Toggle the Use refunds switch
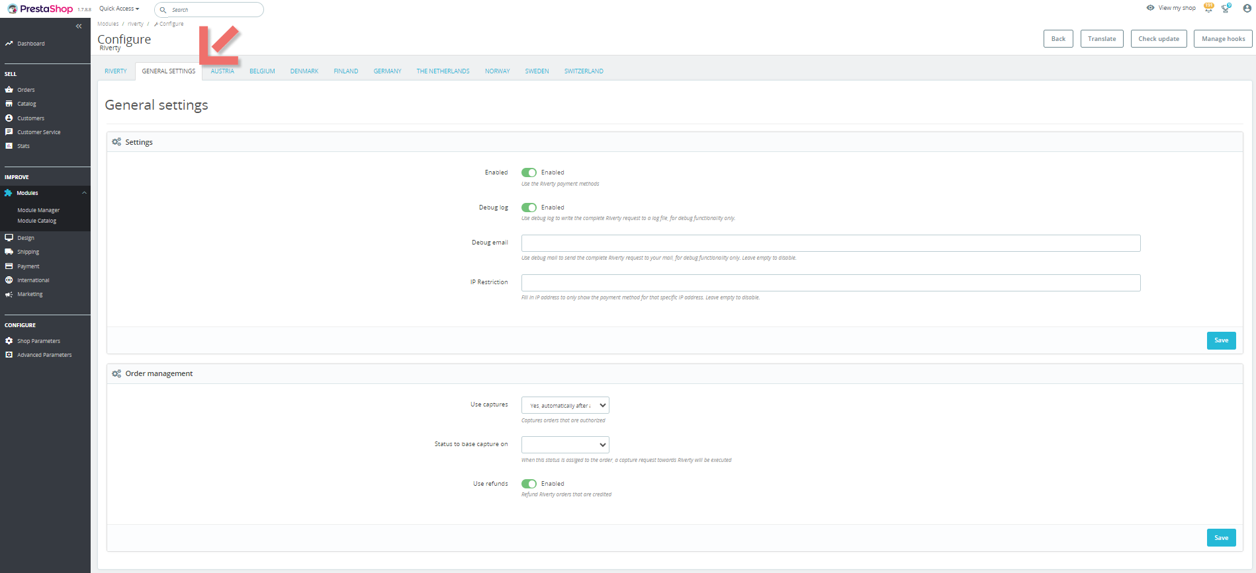This screenshot has width=1256, height=573. [529, 484]
